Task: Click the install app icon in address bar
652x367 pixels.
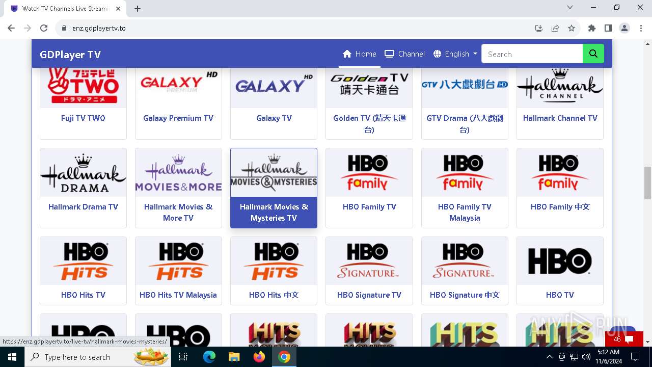Action: pos(539,28)
